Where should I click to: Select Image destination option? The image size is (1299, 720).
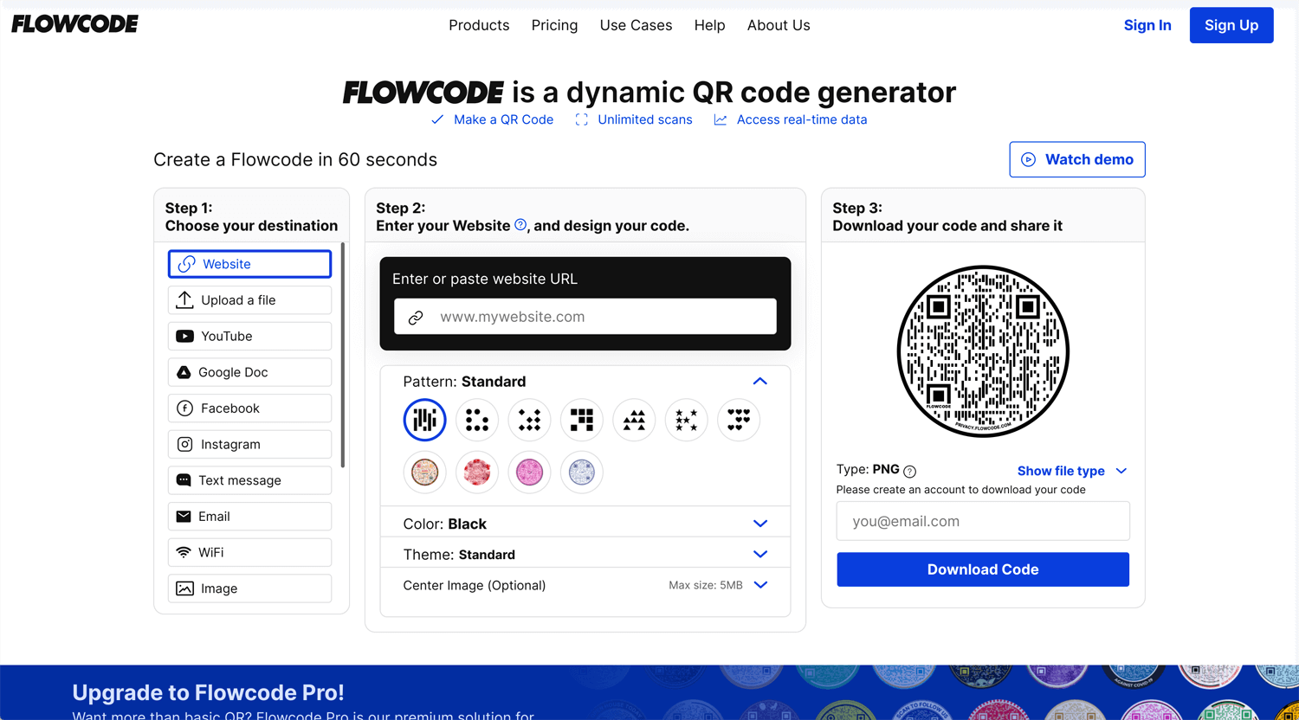point(249,588)
